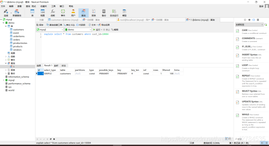269x146 pixels.
Task: Open the 连接 (Connection) toolbar icon
Action: click(6, 13)
